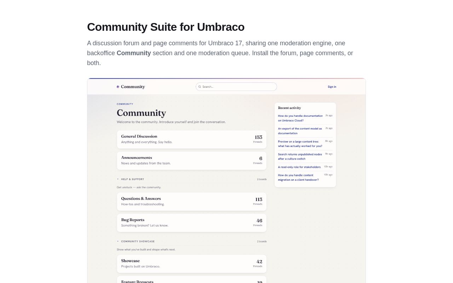Image resolution: width=453 pixels, height=283 pixels.
Task: Click the Community Showcase category heading
Action: (x=138, y=242)
